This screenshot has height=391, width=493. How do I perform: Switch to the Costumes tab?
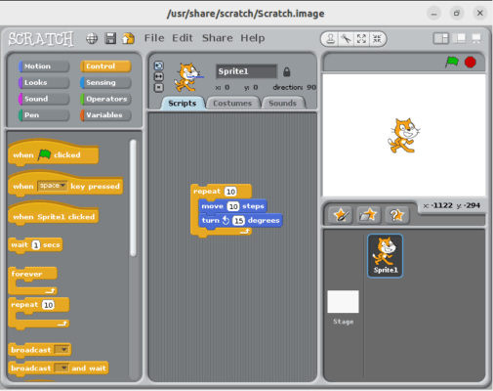pyautogui.click(x=232, y=103)
